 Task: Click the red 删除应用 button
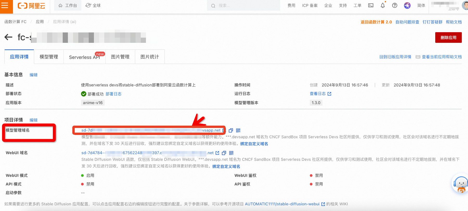coord(448,37)
